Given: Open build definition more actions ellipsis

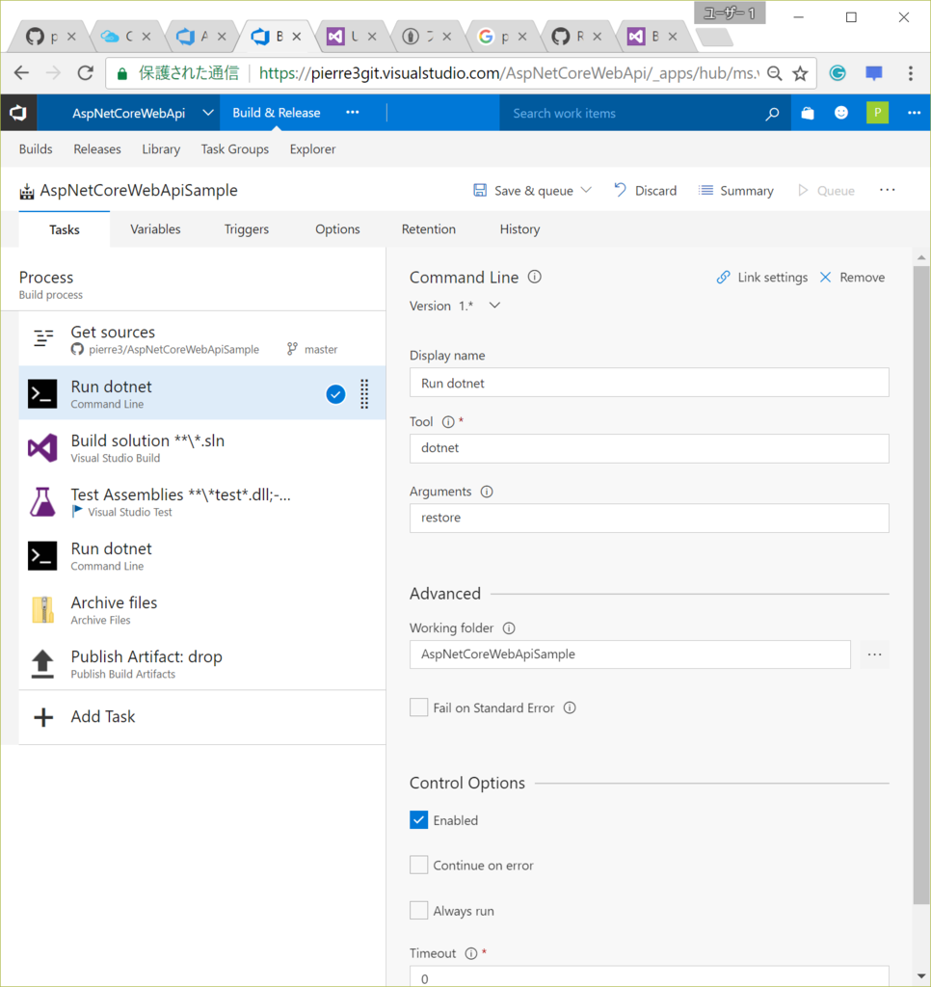Looking at the screenshot, I should pos(887,190).
